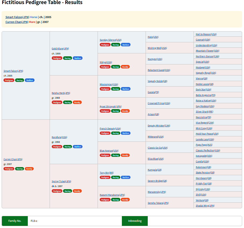Click Racing badge under Kazumi Harukoma
This screenshot has width=244, height=228.
116,200
